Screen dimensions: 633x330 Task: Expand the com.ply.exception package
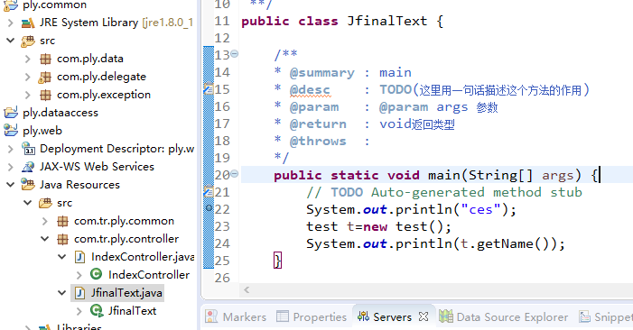[27, 95]
